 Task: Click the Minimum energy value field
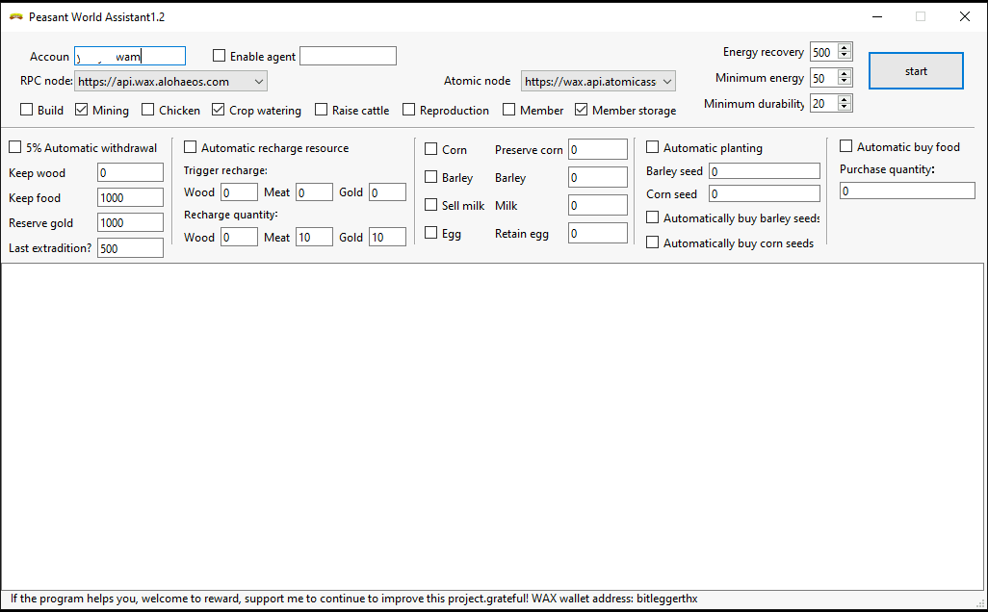click(824, 78)
